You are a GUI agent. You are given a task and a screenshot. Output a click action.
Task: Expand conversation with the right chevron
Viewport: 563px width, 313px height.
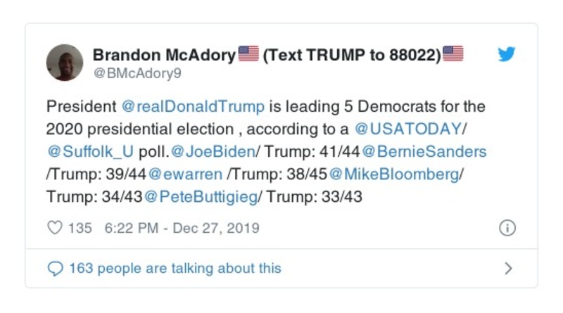(x=508, y=268)
